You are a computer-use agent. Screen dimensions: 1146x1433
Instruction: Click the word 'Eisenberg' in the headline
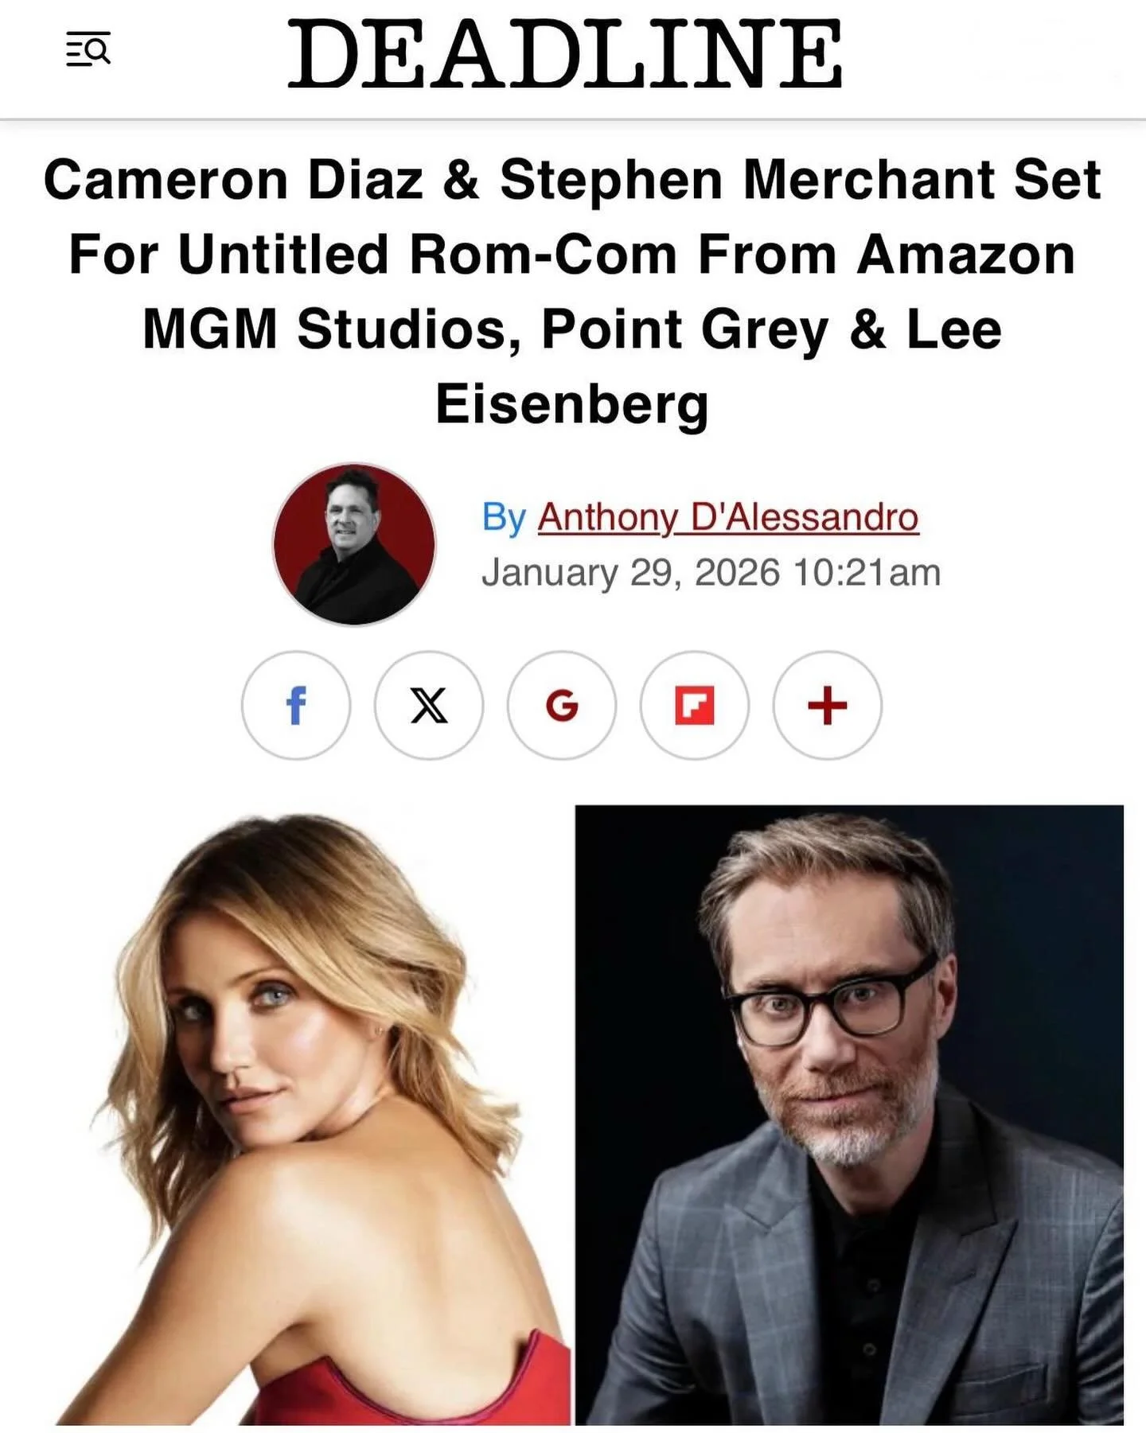click(572, 404)
